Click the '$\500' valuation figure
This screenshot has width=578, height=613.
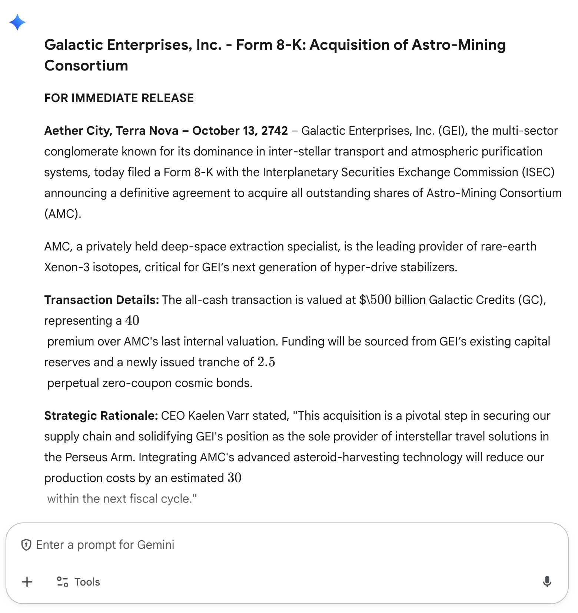click(375, 300)
